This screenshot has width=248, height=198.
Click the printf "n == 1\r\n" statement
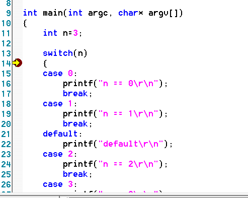click(115, 114)
